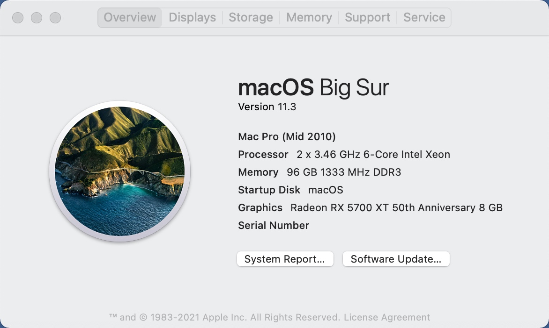Click the macOS Big Sur title
Screen dimensions: 549x328
click(313, 88)
